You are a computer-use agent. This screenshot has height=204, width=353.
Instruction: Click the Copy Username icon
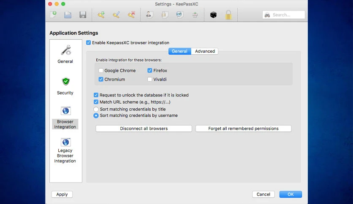[x=149, y=15]
